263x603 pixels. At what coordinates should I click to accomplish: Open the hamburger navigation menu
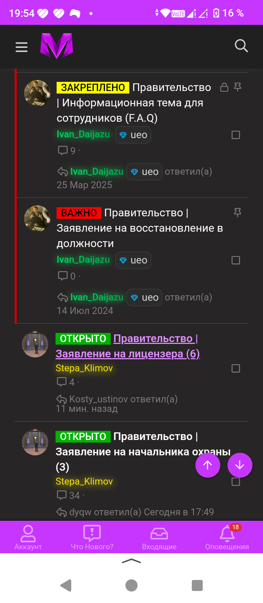22,47
